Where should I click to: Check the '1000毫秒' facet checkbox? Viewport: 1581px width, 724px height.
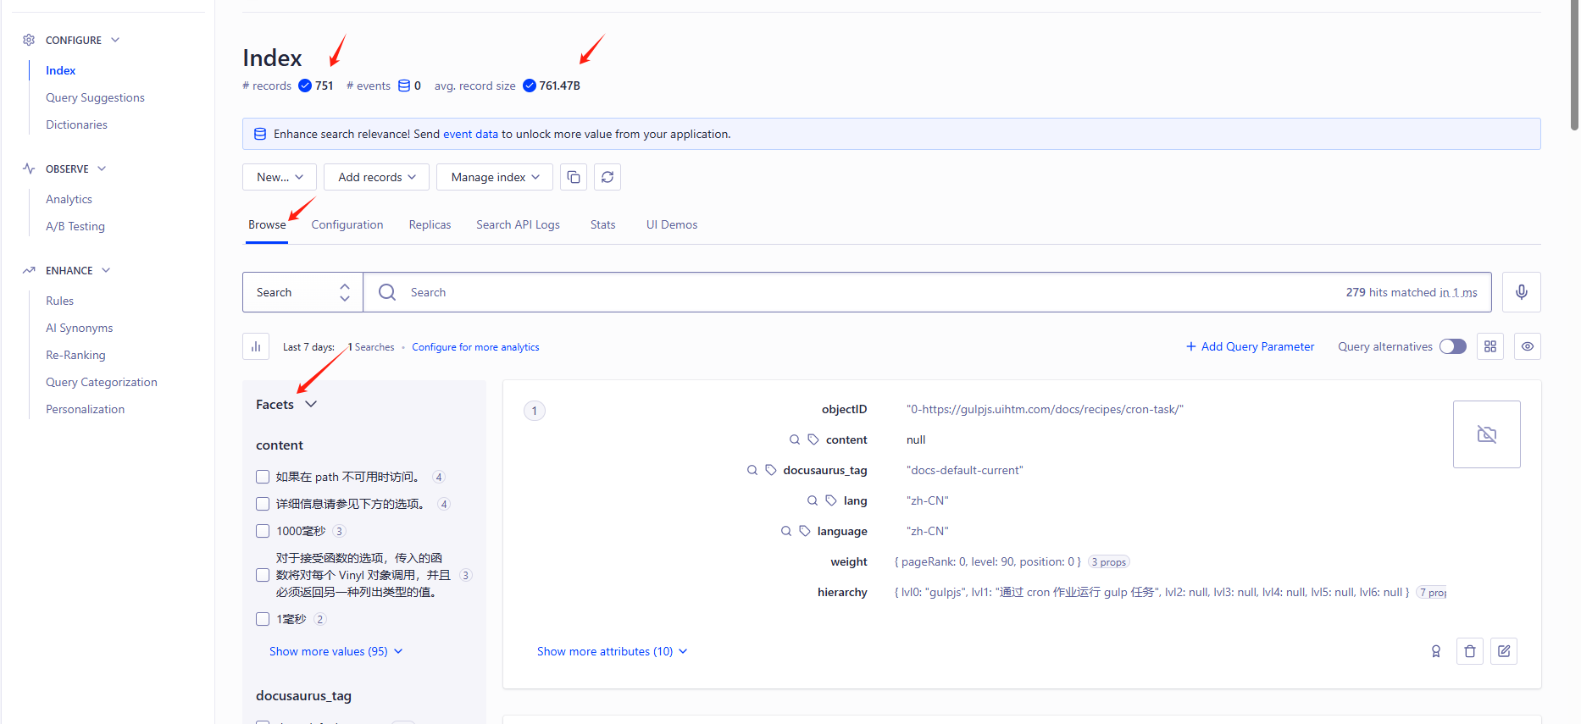(263, 531)
